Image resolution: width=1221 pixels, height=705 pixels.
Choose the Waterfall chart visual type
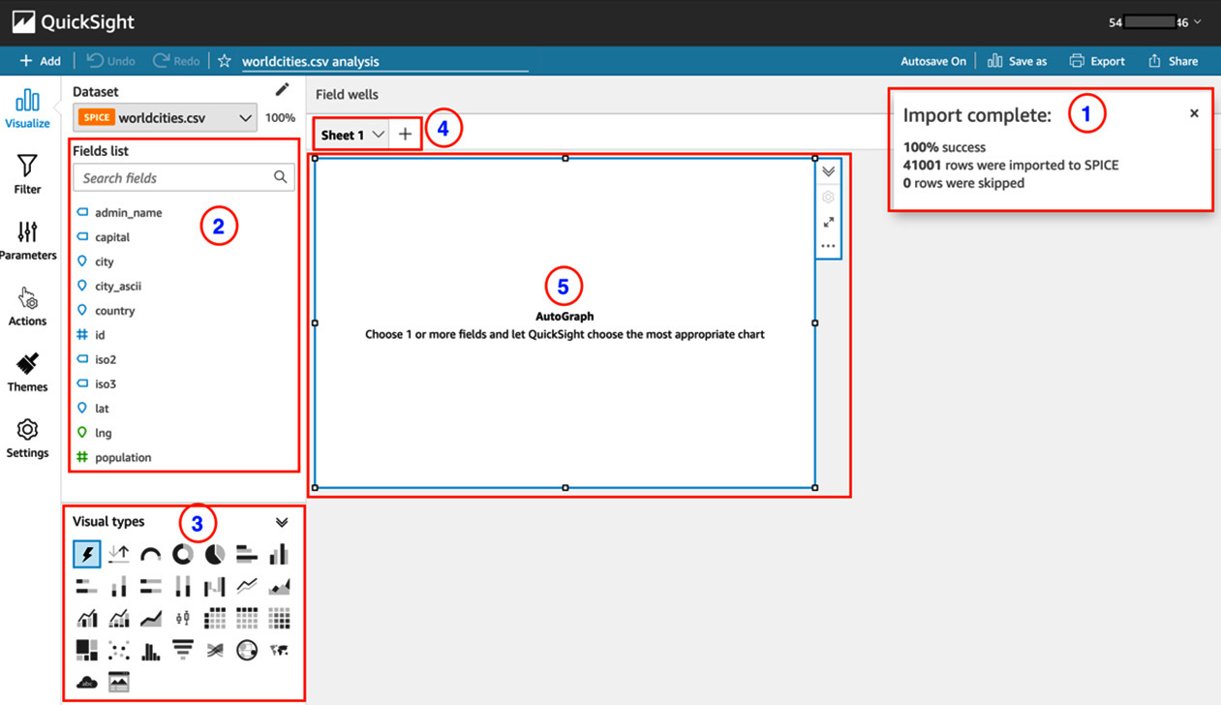pyautogui.click(x=215, y=586)
